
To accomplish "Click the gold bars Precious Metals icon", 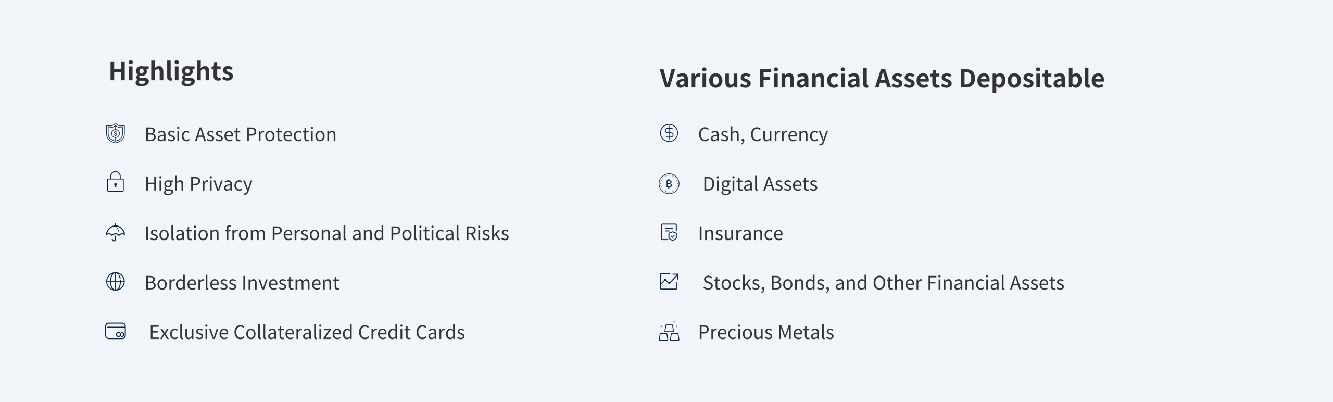I will [669, 331].
